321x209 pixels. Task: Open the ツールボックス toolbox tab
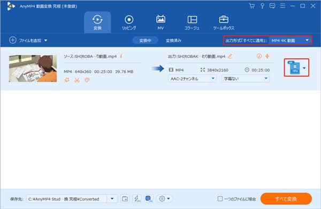(224, 23)
